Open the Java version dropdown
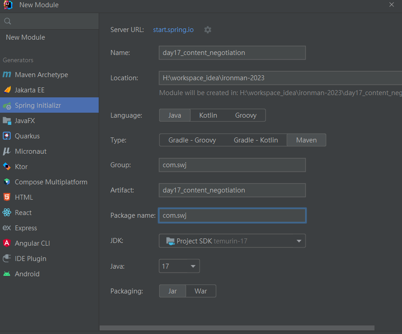The height and width of the screenshot is (334, 402). [x=179, y=266]
